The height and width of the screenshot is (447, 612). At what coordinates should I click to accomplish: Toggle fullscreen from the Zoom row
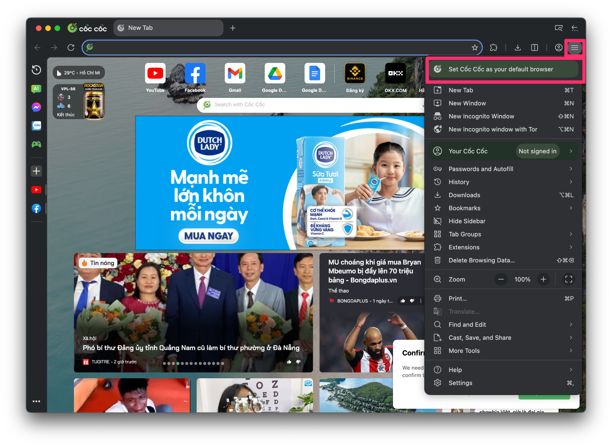(569, 279)
